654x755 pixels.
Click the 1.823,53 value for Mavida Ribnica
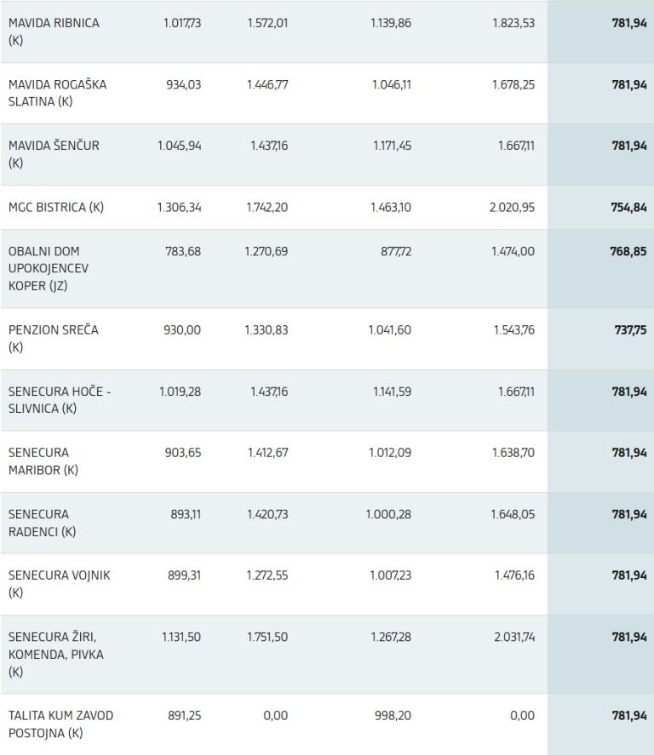(x=513, y=23)
